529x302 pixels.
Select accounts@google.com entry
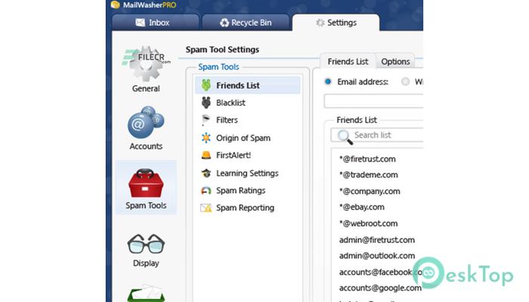pos(380,288)
